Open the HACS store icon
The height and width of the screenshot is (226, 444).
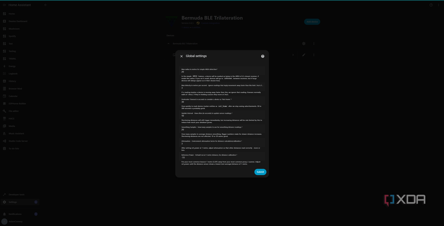click(4, 119)
